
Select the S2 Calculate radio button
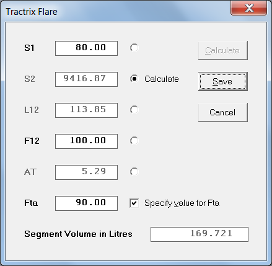134,79
